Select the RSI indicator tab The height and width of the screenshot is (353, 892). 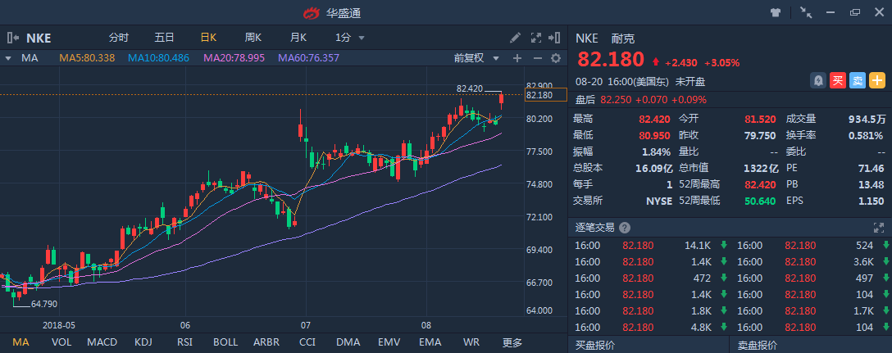[x=184, y=342]
